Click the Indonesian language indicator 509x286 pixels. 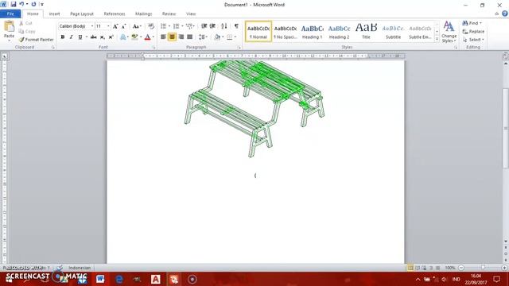(80, 268)
